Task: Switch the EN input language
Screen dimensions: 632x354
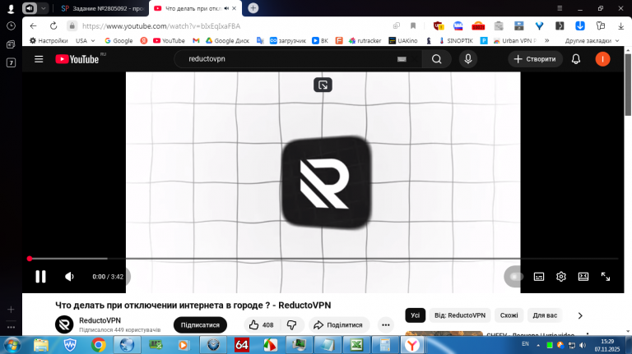Action: (x=525, y=344)
